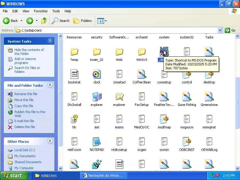The image size is (240, 180).
Task: Open the Search pane
Action: coord(61,21)
